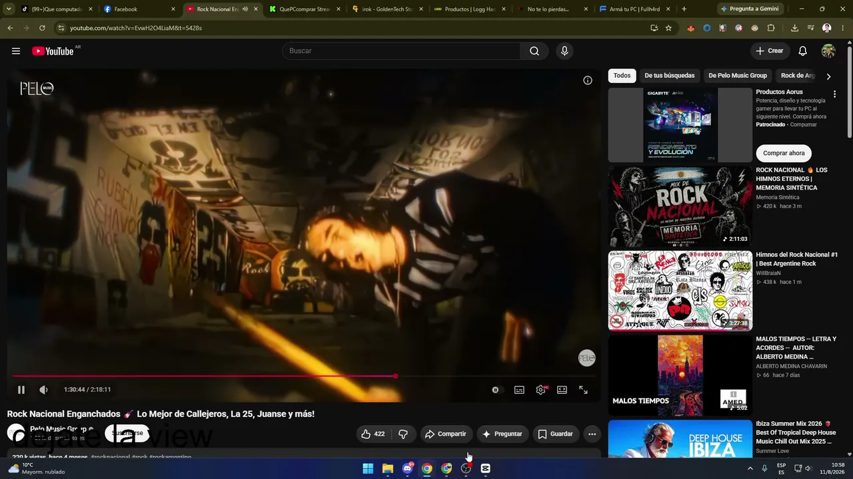This screenshot has width=853, height=479.
Task: Open the Windows Start menu
Action: tap(368, 468)
